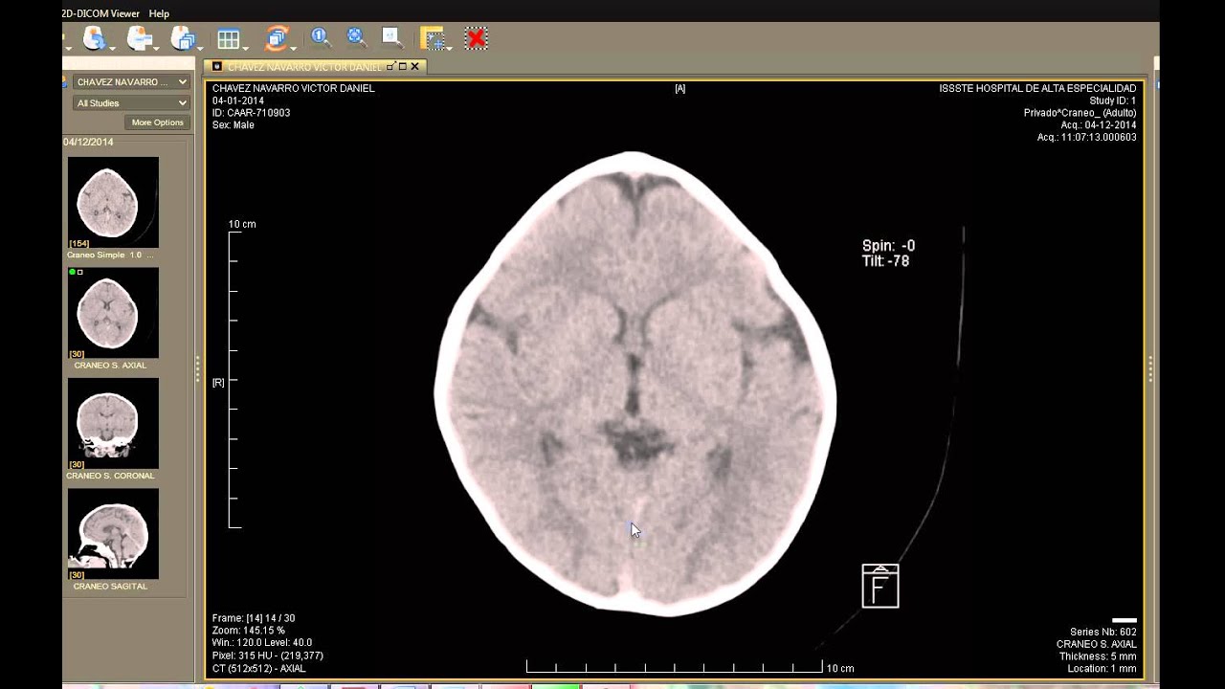This screenshot has width=1225, height=689.
Task: Click the 04/12/2014 study date header
Action: click(89, 142)
